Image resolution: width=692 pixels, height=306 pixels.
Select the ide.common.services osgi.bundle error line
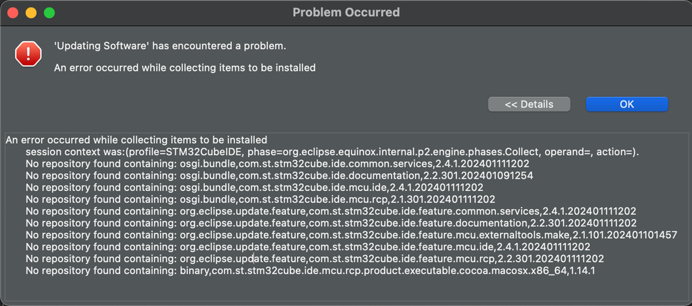click(277, 164)
